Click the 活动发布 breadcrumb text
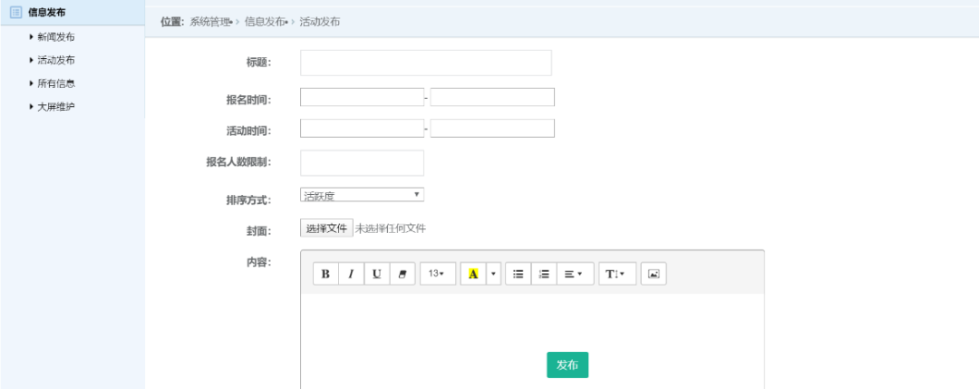 pos(320,21)
